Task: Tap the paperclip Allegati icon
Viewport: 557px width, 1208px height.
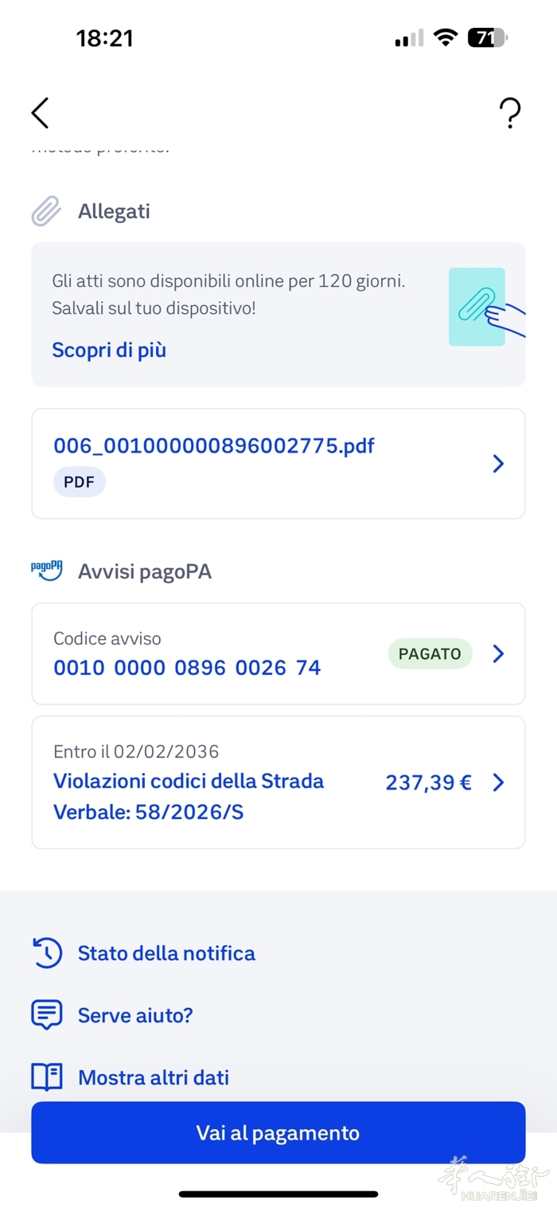Action: point(46,211)
